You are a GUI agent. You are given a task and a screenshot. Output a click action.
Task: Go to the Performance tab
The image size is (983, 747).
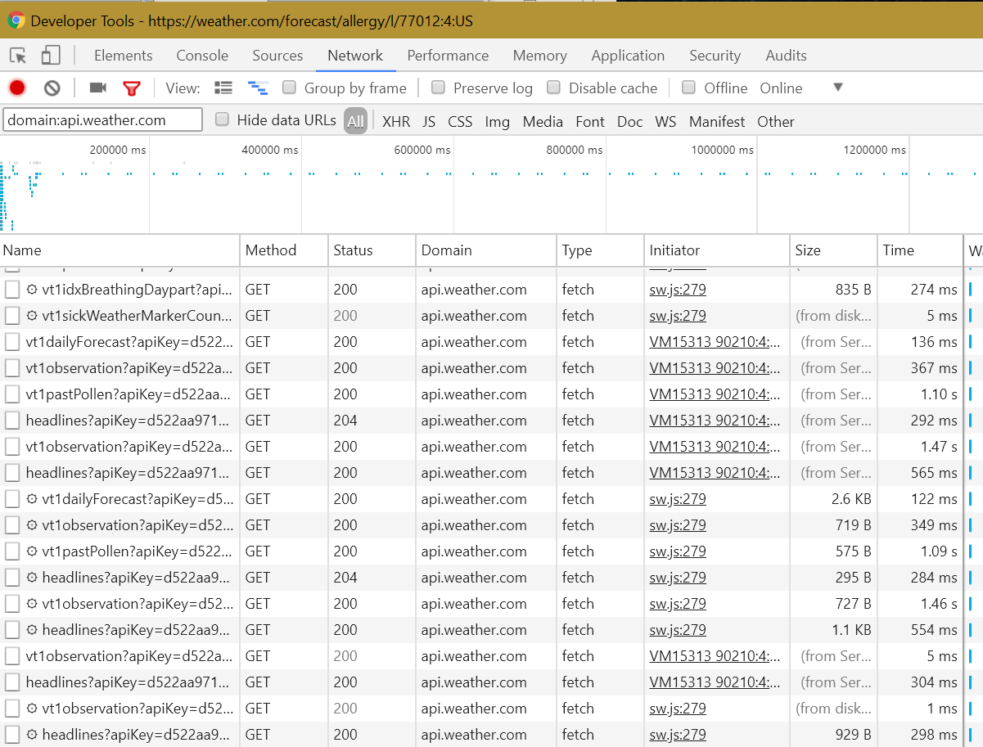(x=448, y=56)
